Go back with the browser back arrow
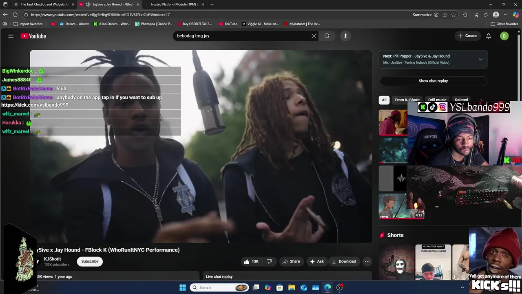The image size is (522, 294). 5,15
